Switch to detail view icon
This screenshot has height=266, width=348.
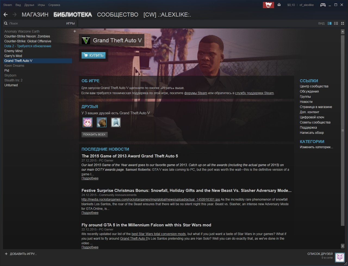point(330,23)
